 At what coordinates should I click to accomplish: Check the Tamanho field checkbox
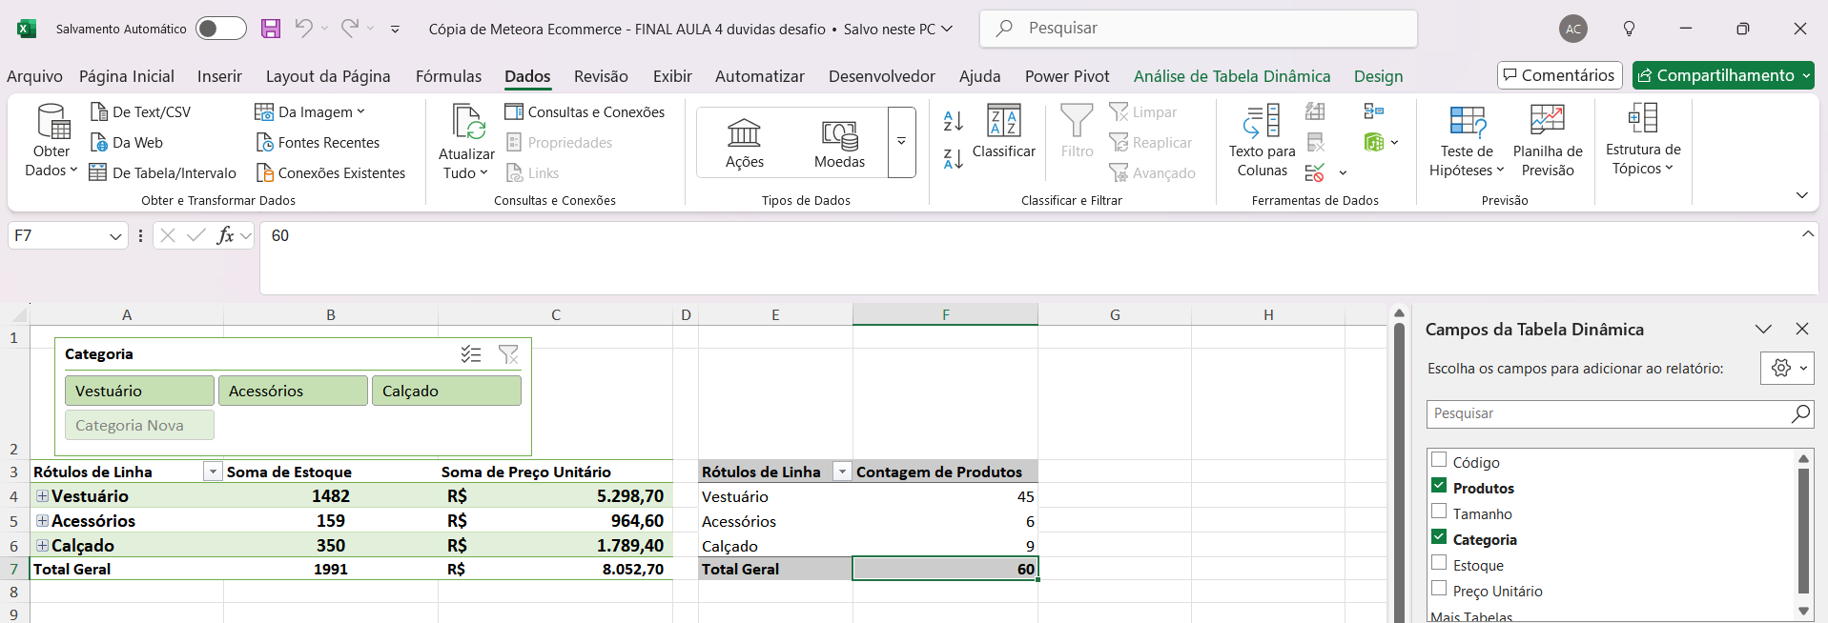point(1439,512)
